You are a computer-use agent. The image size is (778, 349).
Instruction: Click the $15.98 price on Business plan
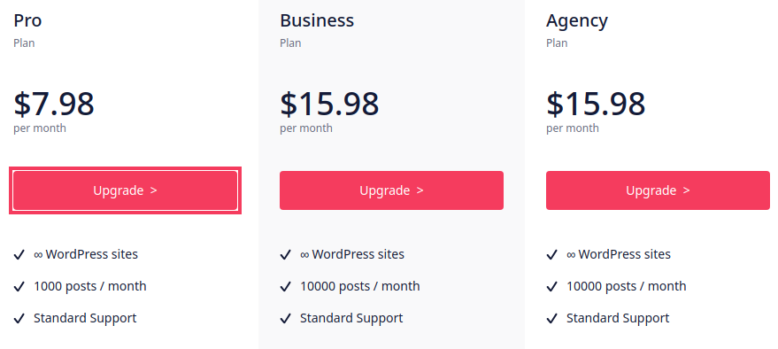329,104
